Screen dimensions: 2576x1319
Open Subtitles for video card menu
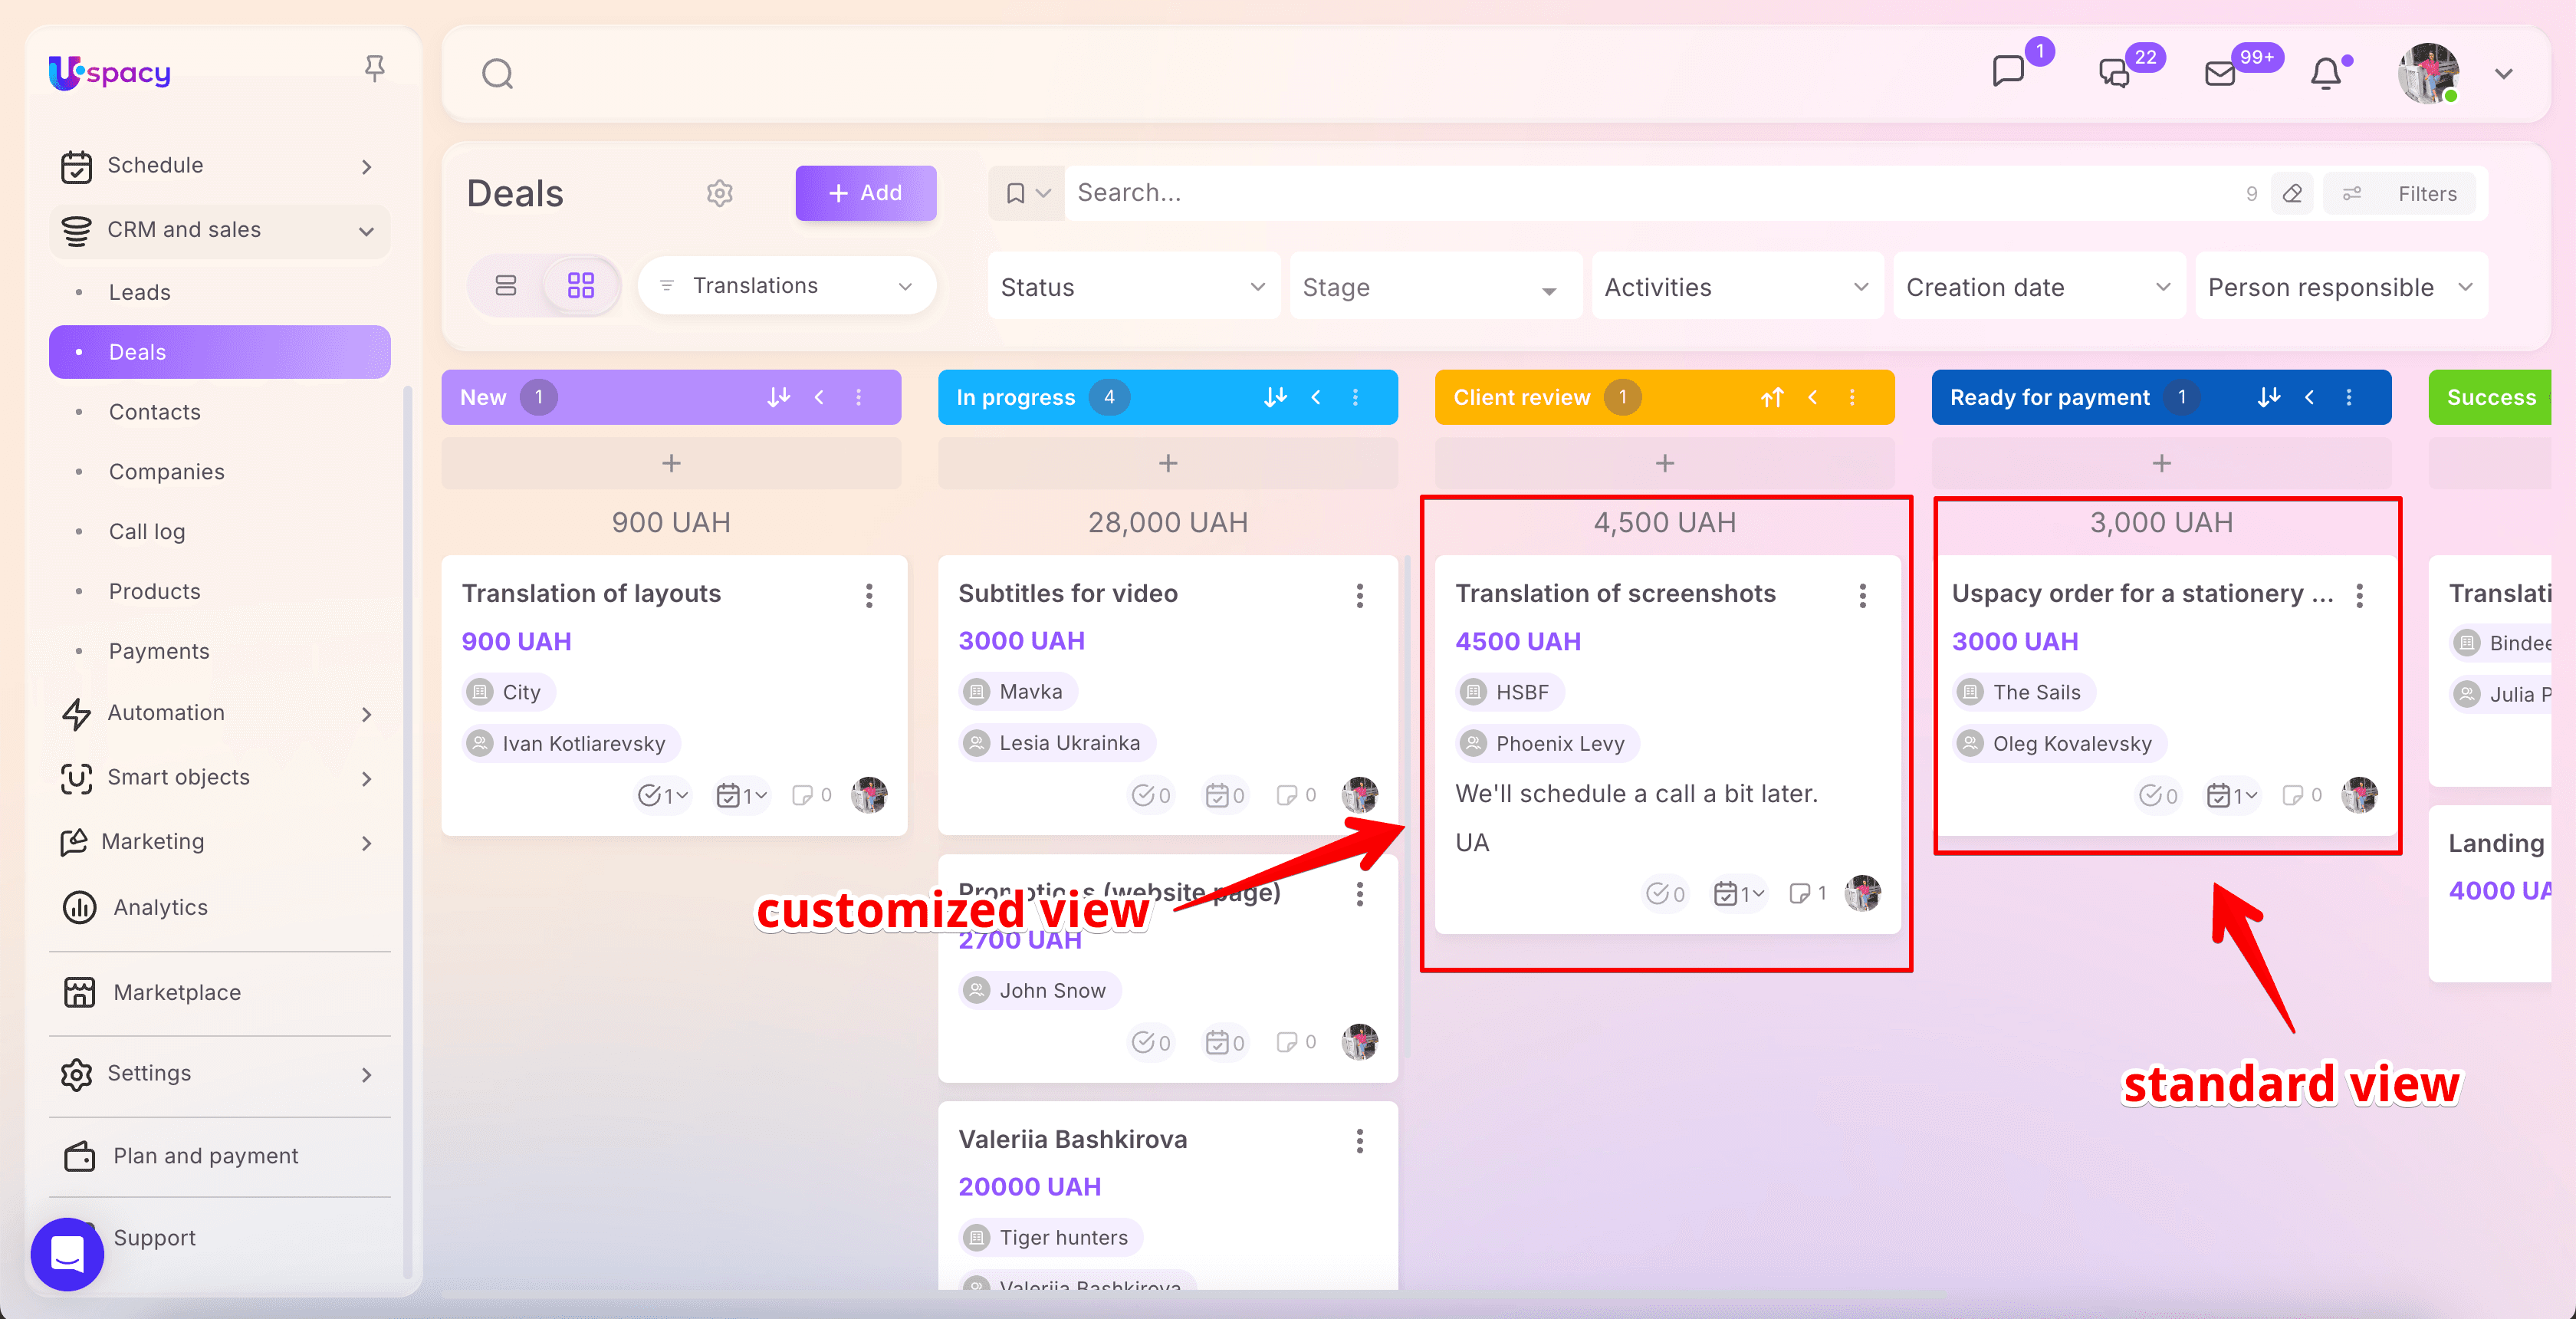(x=1360, y=596)
